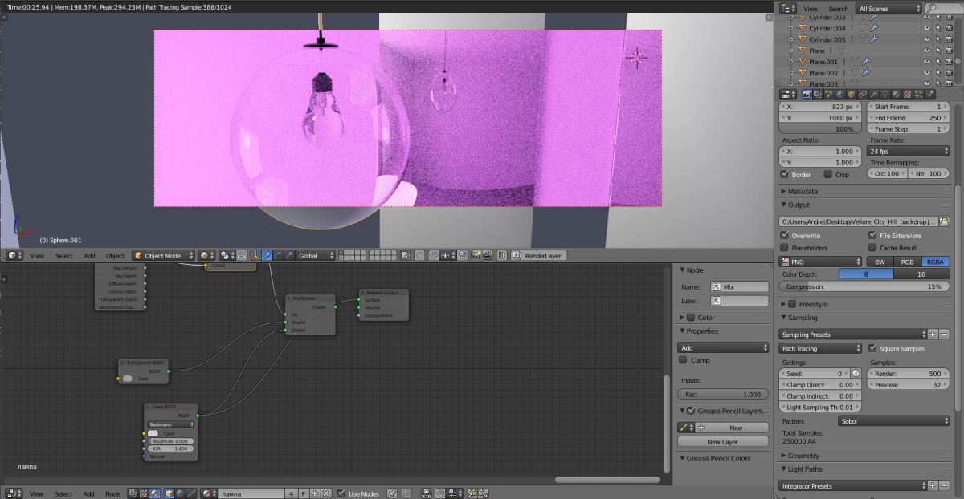The width and height of the screenshot is (964, 499).
Task: Open the Material sphere properties icon
Action: (x=897, y=95)
